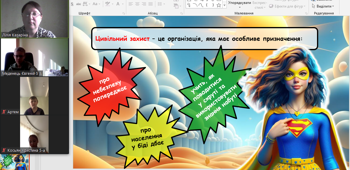
Task: Open Шрифт dialog launcher
Action: pos(124,14)
